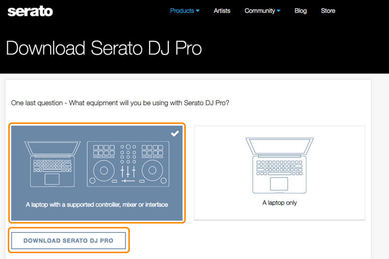Visit the Store page
The image size is (389, 259).
click(x=328, y=11)
